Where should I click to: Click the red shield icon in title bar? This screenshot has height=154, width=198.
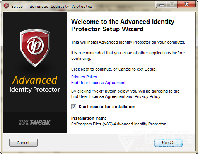pyautogui.click(x=6, y=6)
